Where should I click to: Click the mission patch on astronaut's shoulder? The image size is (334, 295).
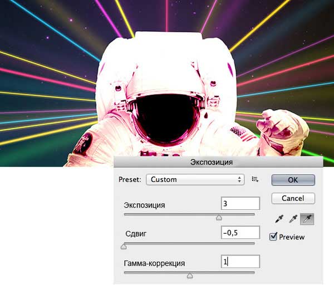point(84,146)
